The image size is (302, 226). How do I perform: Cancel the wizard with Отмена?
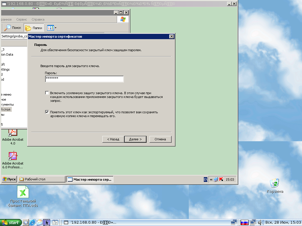coord(160,139)
